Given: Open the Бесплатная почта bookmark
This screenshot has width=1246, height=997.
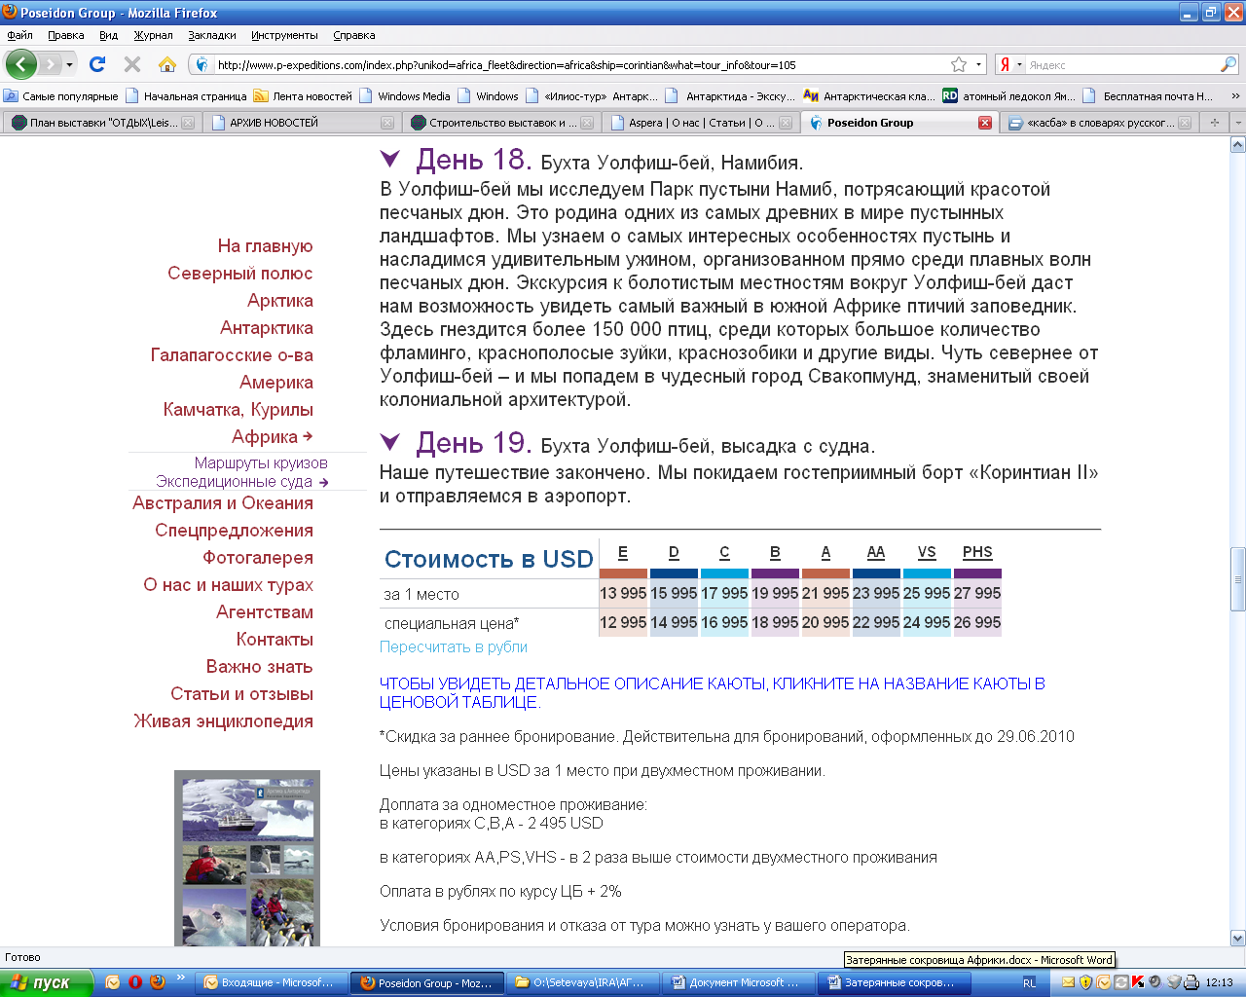Looking at the screenshot, I should [x=1149, y=96].
